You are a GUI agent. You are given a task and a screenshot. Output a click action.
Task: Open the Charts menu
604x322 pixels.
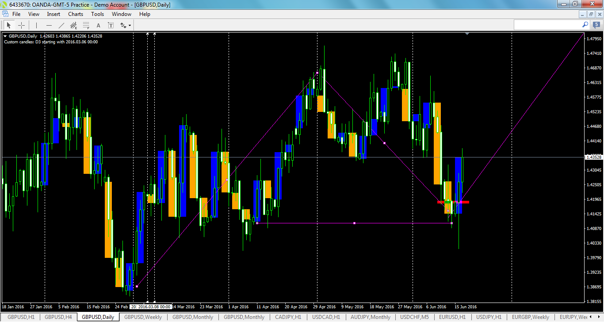[x=75, y=14]
